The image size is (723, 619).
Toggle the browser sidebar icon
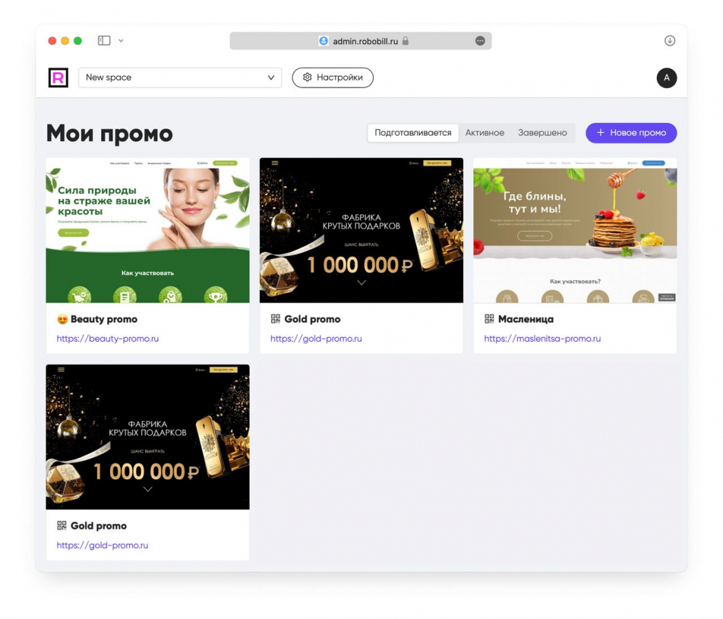click(104, 41)
